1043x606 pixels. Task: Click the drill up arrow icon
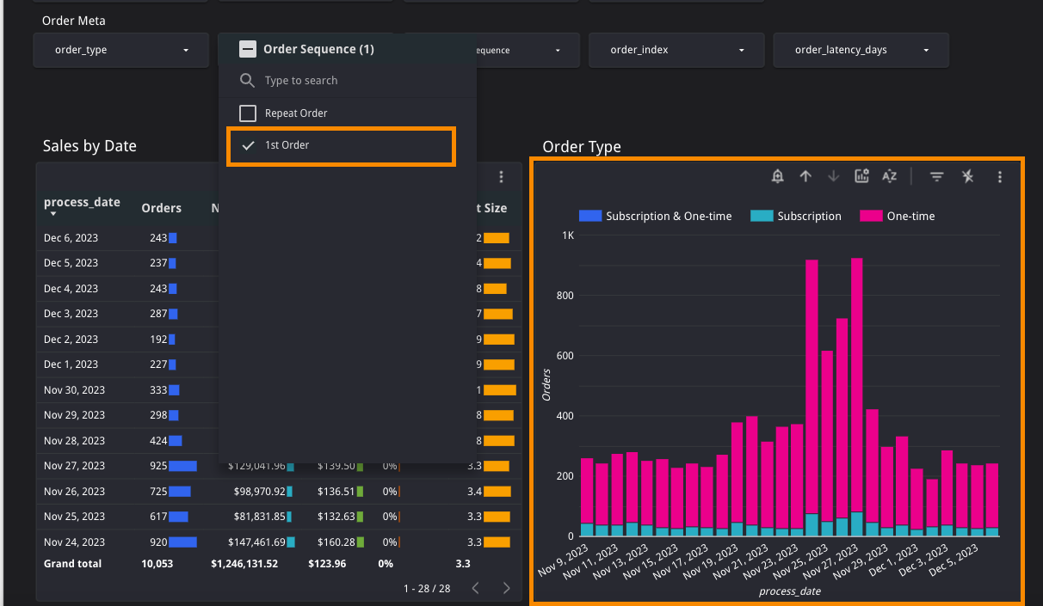tap(805, 176)
